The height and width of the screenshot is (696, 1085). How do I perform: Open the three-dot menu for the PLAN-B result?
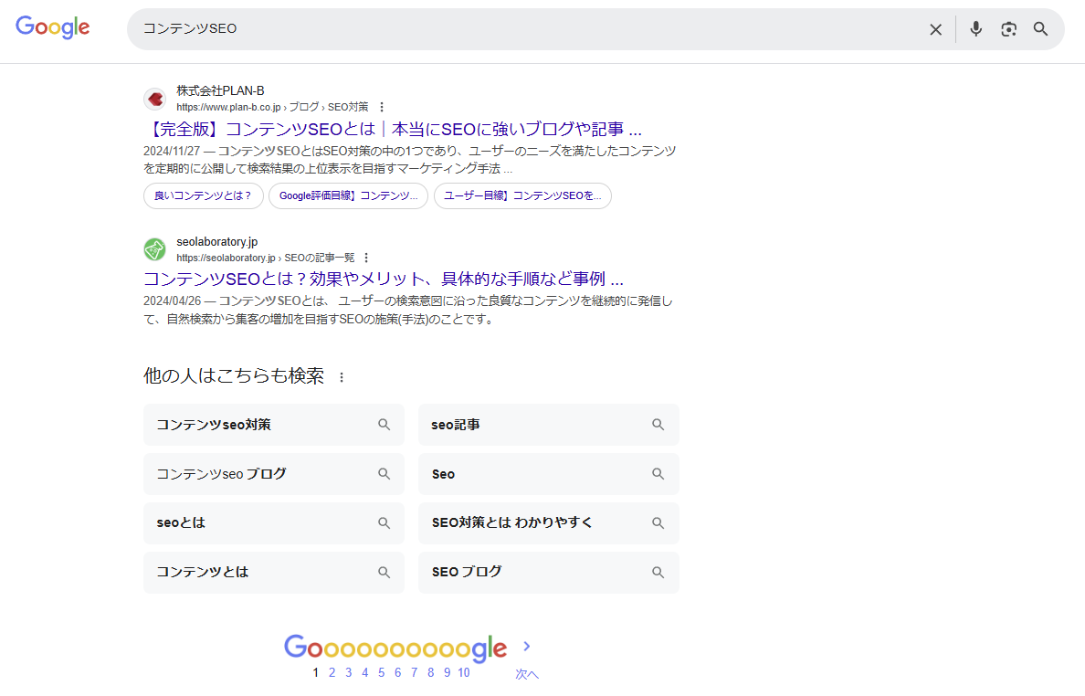(382, 106)
